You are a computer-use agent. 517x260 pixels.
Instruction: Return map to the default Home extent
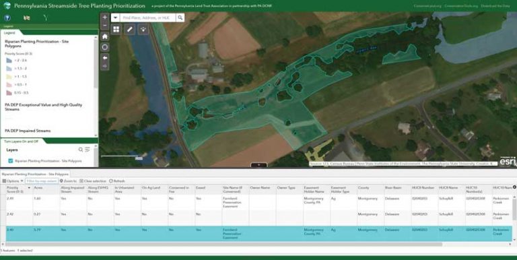tap(105, 36)
